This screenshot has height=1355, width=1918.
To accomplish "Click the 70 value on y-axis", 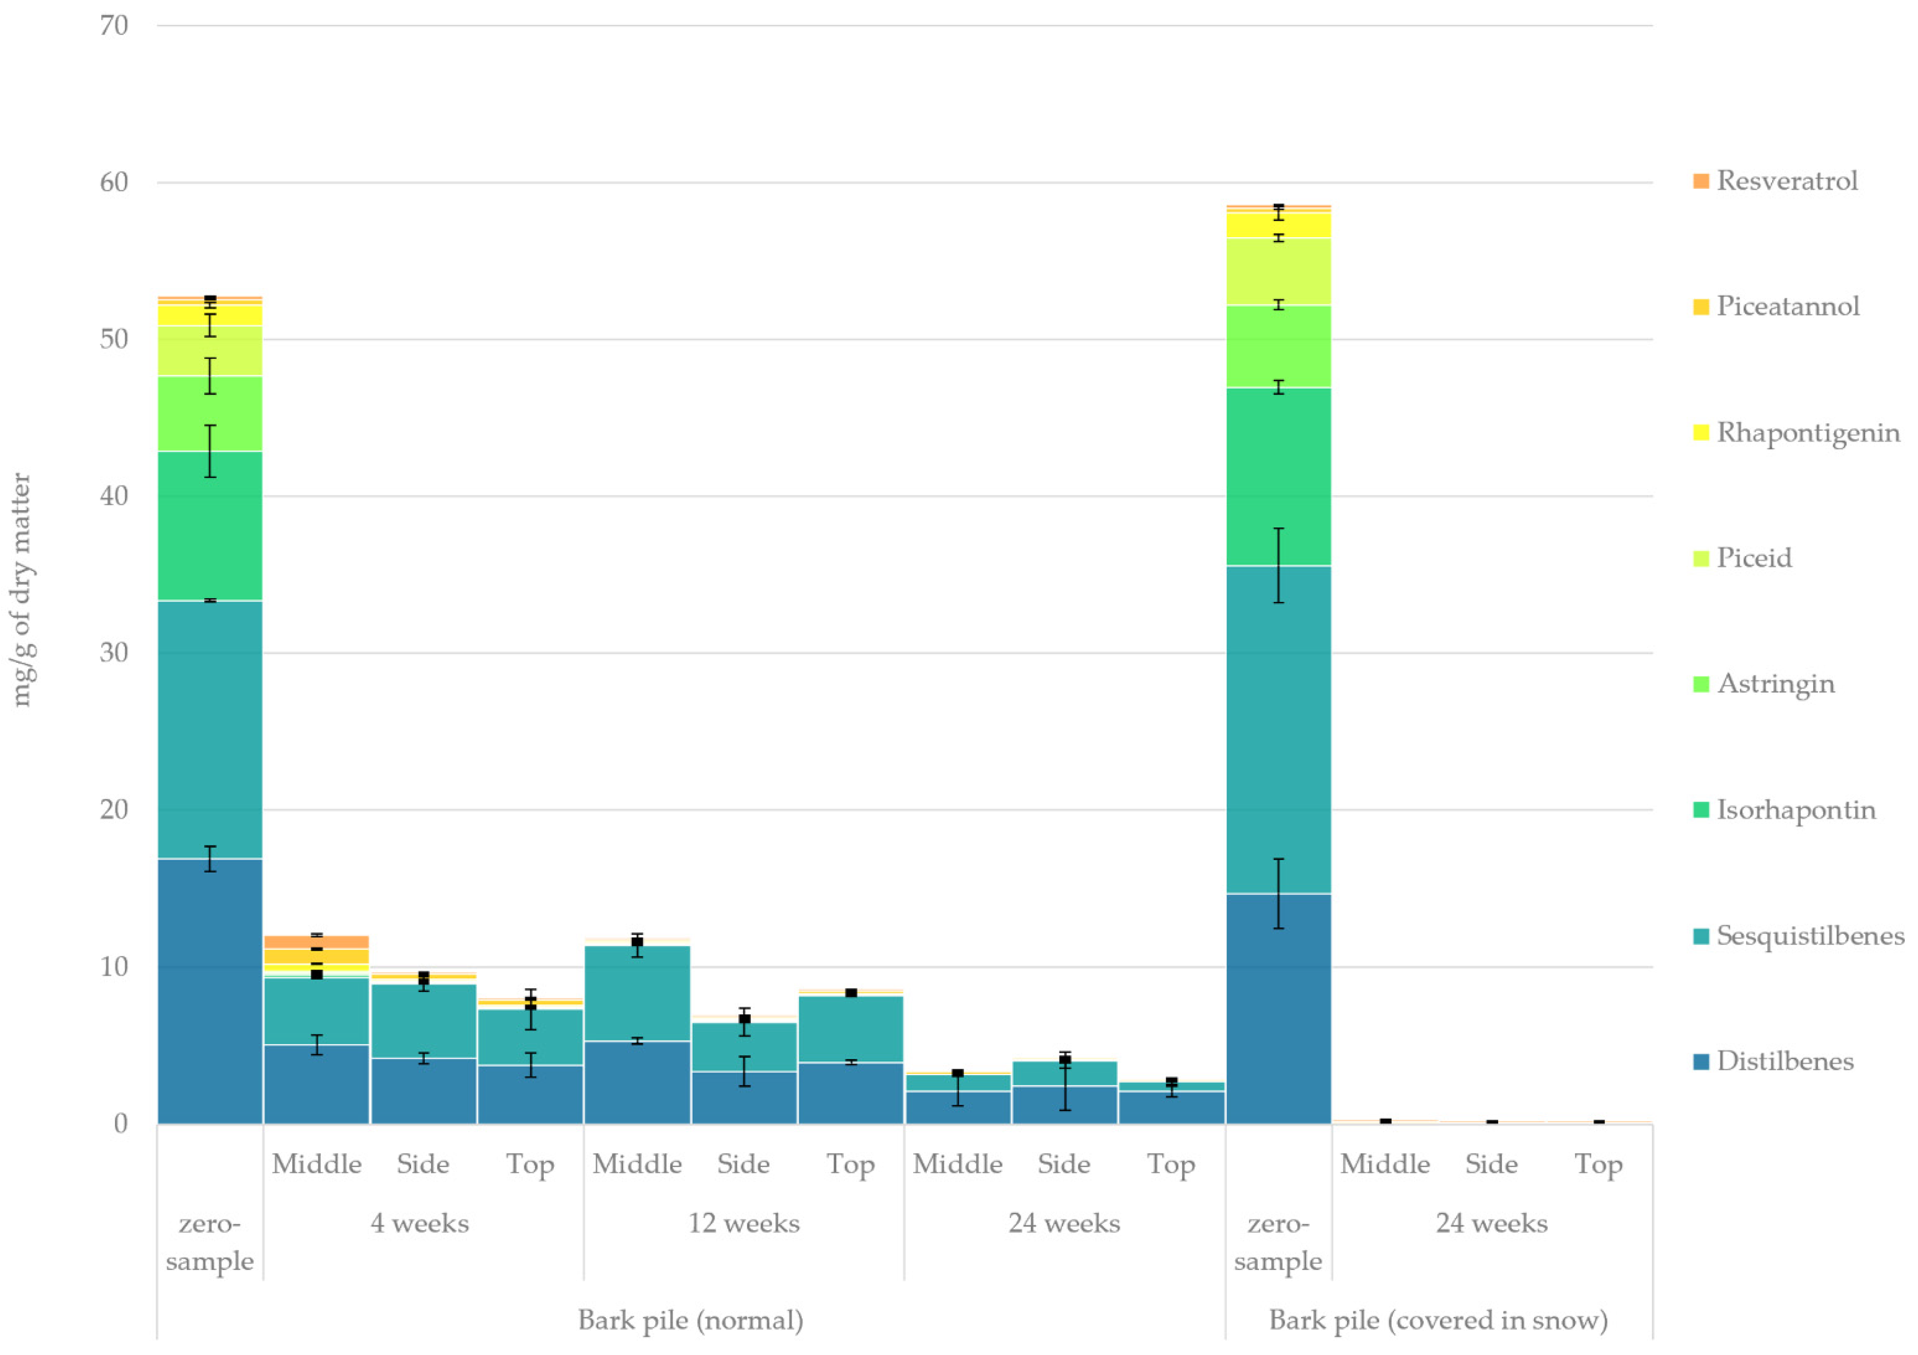I will click(114, 26).
